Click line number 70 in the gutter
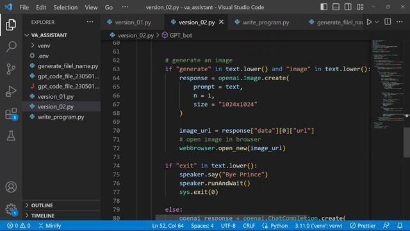The width and height of the screenshot is (410, 231). 117,130
